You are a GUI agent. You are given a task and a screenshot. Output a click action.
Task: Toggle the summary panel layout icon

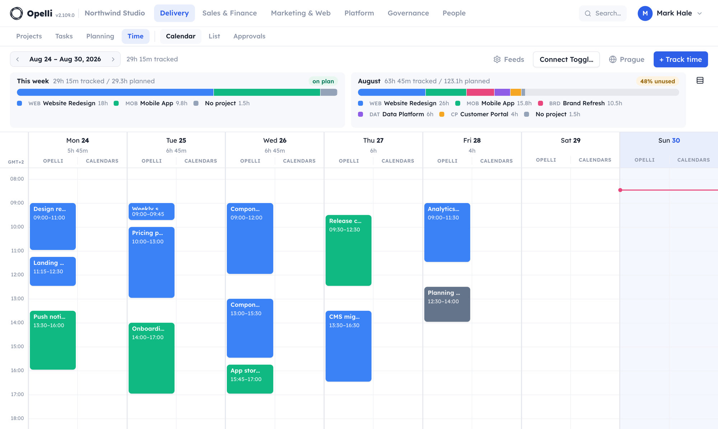pos(700,80)
